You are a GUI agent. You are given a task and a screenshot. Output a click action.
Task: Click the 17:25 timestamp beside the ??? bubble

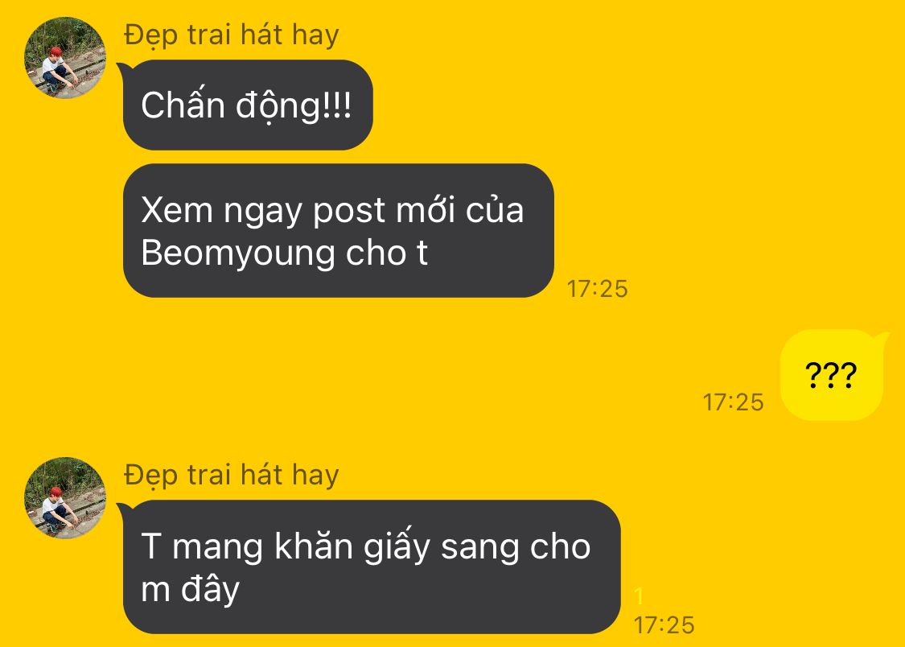733,402
